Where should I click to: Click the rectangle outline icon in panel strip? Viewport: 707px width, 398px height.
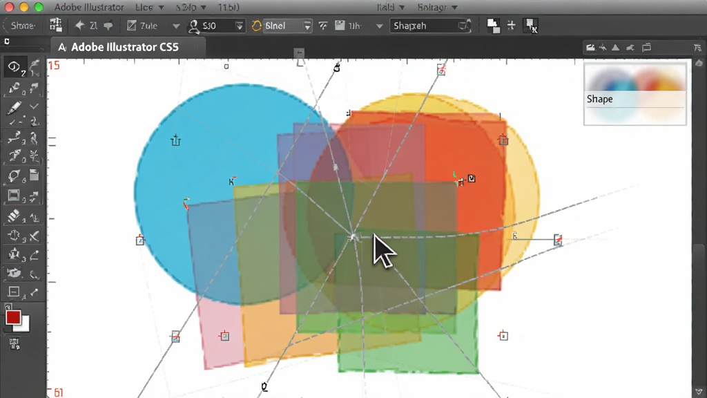[646, 48]
